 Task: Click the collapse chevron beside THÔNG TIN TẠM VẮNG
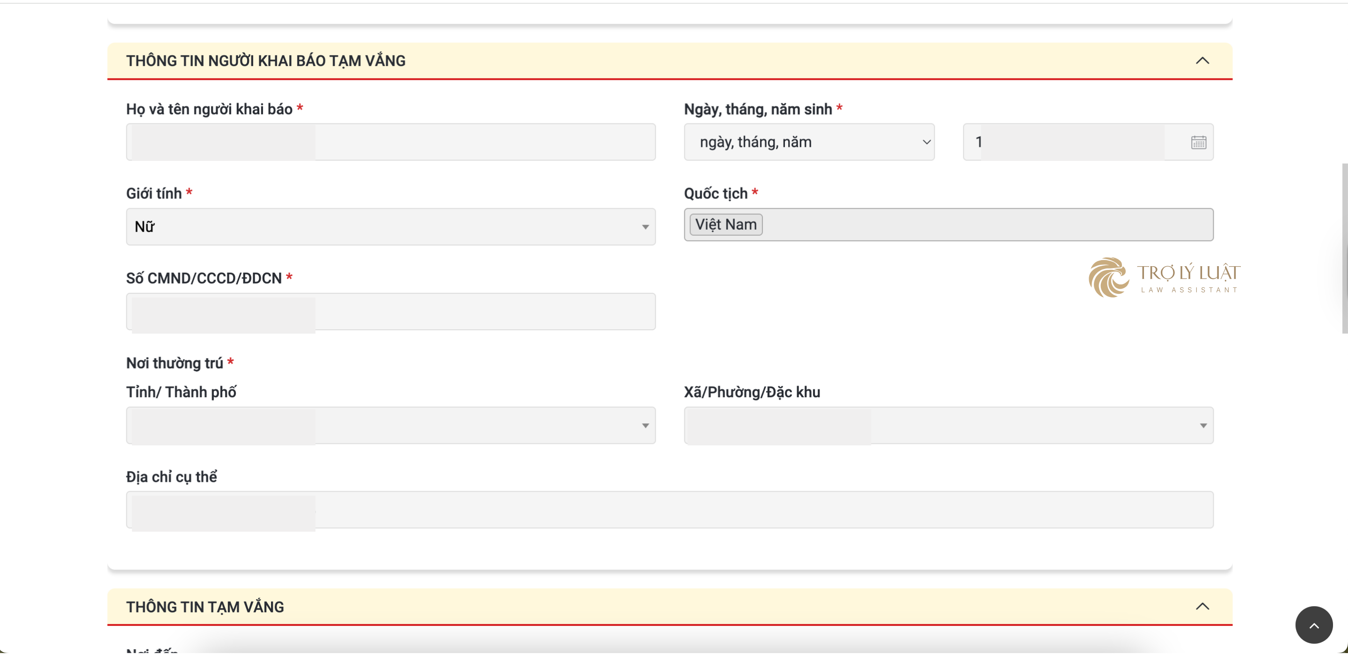click(1202, 606)
